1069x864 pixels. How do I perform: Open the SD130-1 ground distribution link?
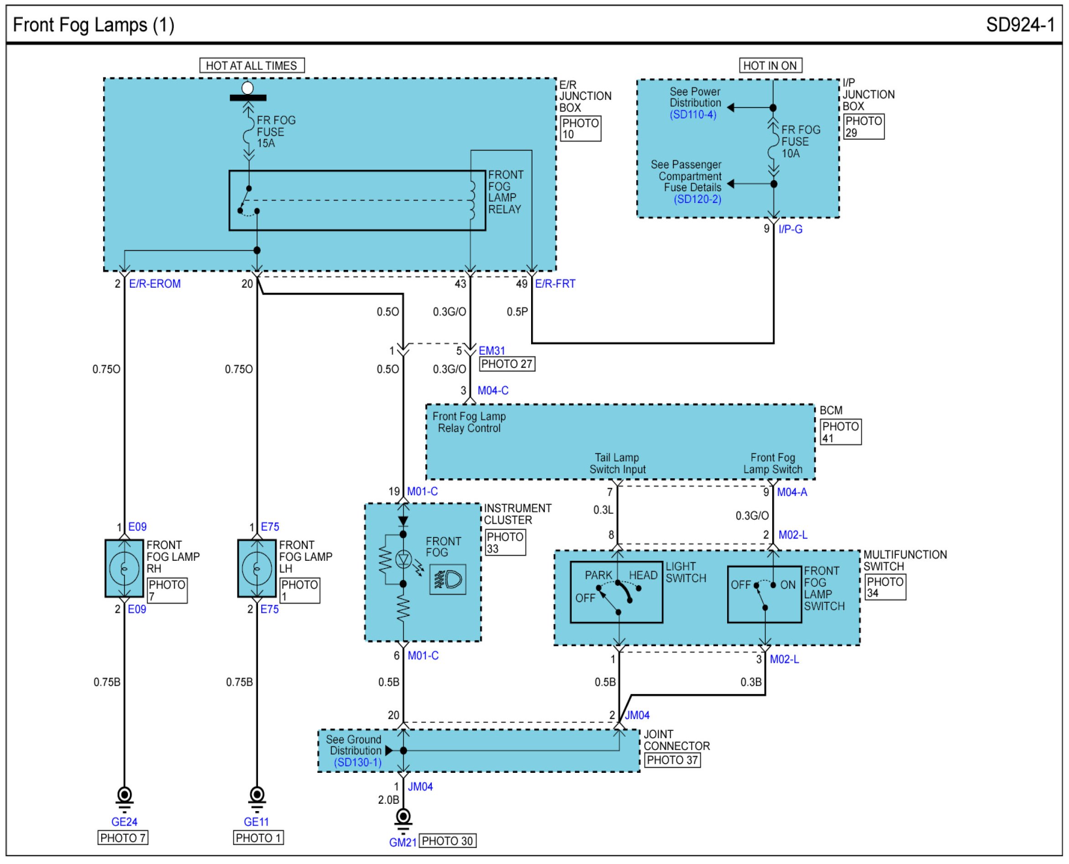(357, 762)
